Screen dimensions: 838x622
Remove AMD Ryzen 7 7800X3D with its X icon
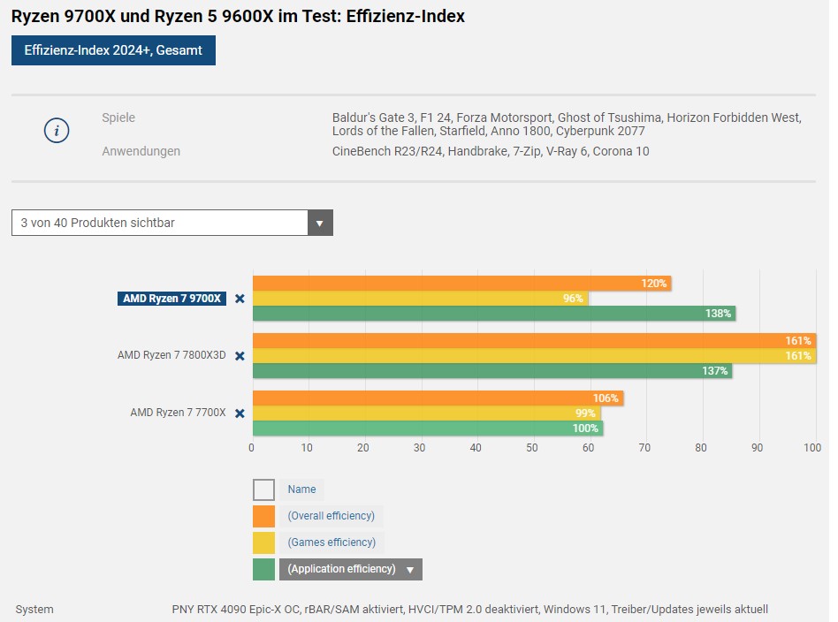click(240, 356)
